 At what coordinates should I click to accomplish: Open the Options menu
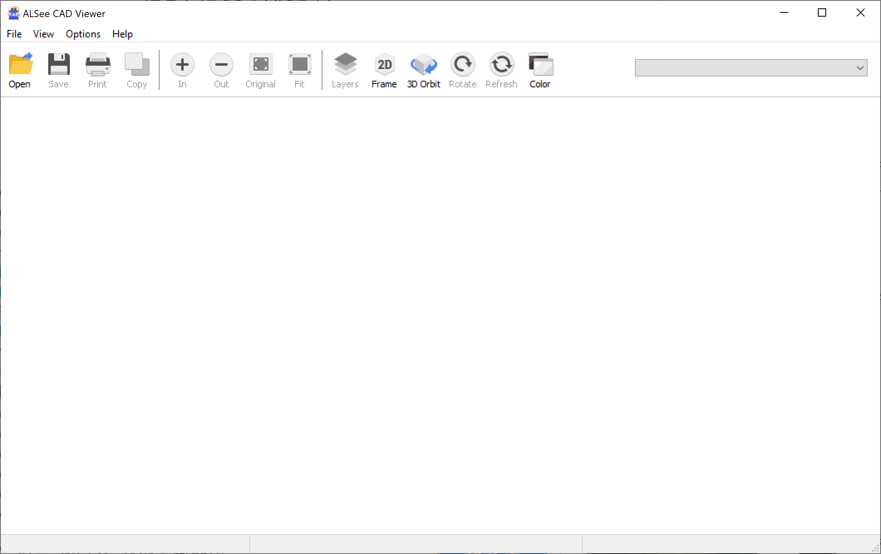(83, 34)
